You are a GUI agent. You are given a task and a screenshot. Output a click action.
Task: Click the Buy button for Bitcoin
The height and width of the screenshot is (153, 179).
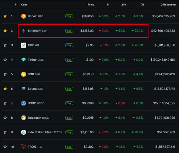click(69, 16)
